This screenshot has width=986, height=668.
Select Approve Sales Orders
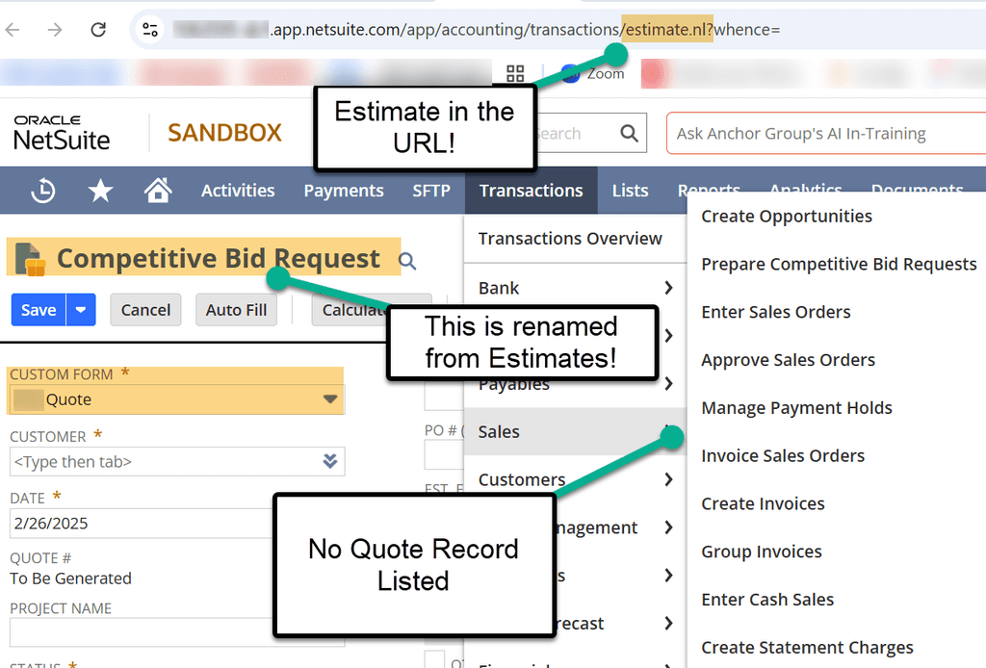pos(788,360)
